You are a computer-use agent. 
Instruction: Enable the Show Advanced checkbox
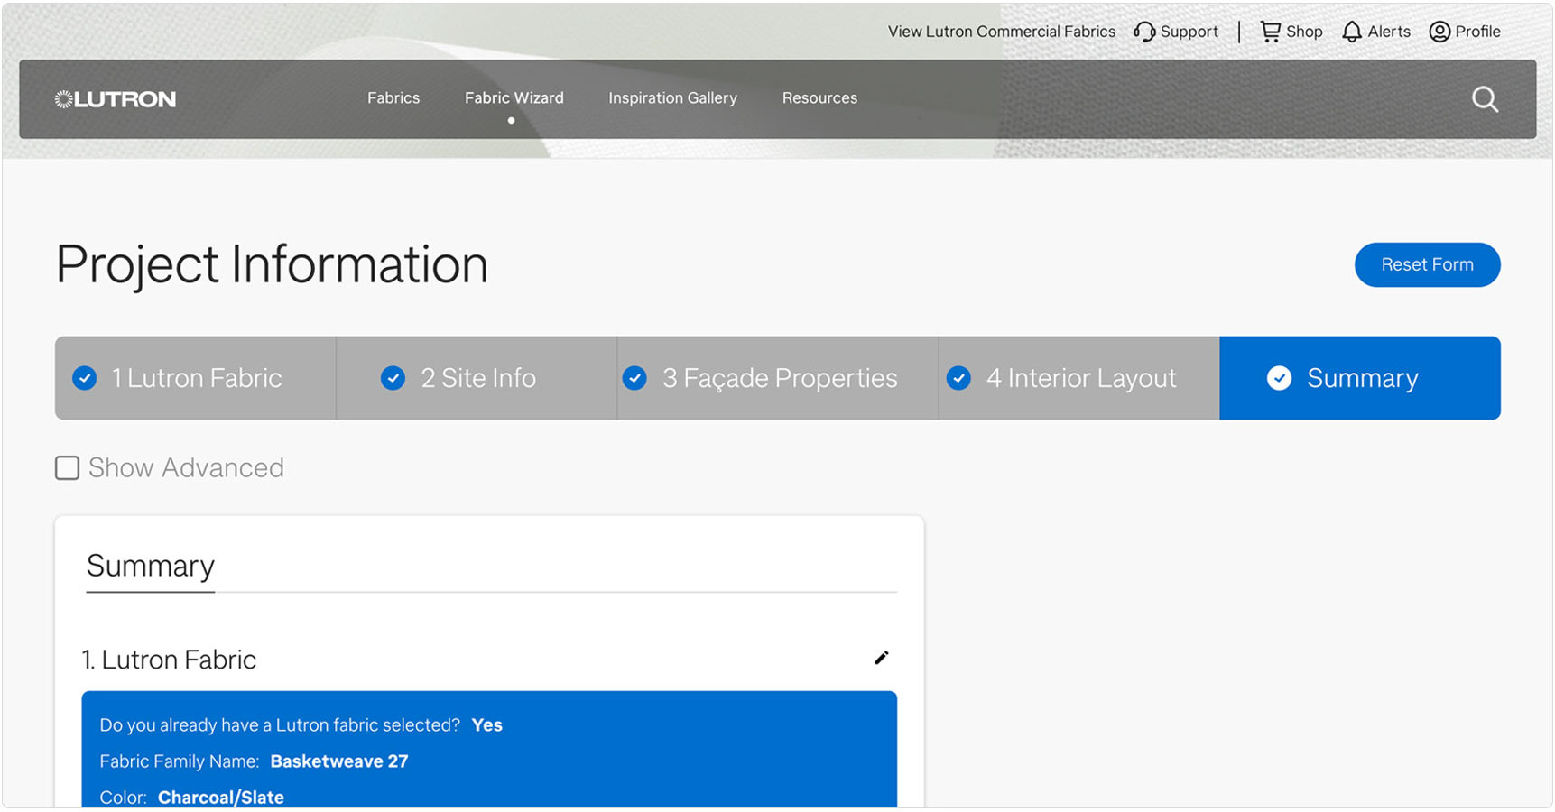point(68,467)
